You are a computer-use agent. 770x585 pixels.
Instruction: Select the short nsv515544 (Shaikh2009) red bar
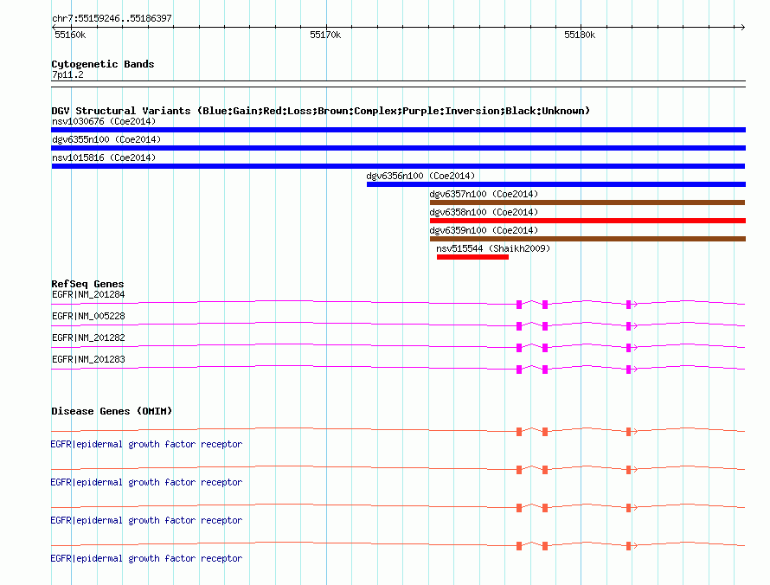[472, 257]
